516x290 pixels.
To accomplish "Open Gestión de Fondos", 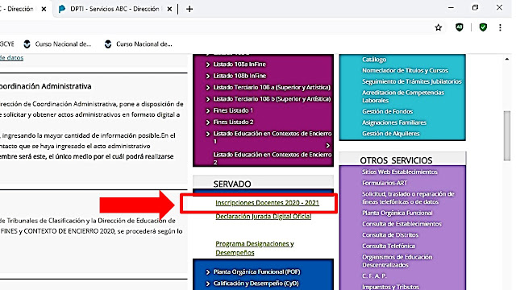I will [387, 111].
